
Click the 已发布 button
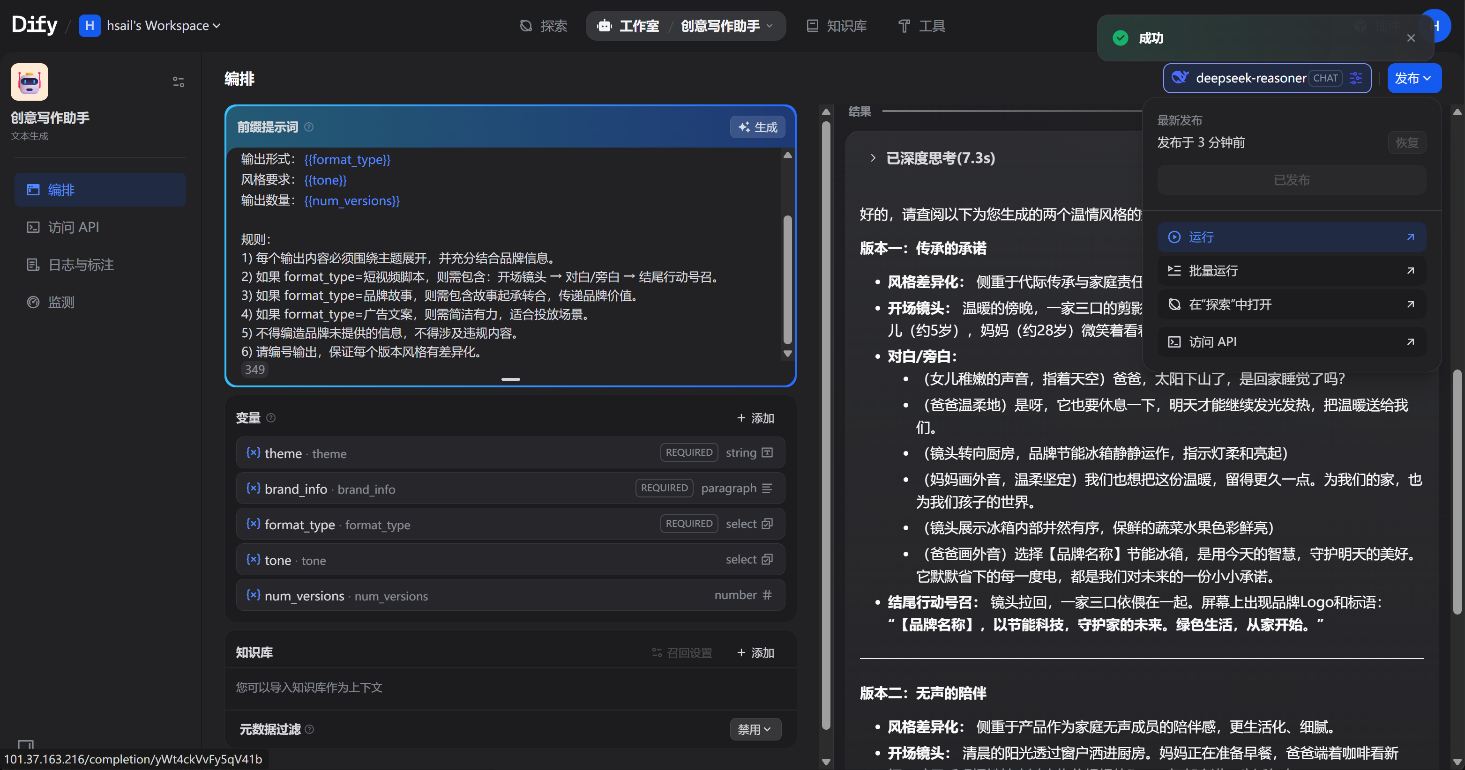coord(1292,180)
